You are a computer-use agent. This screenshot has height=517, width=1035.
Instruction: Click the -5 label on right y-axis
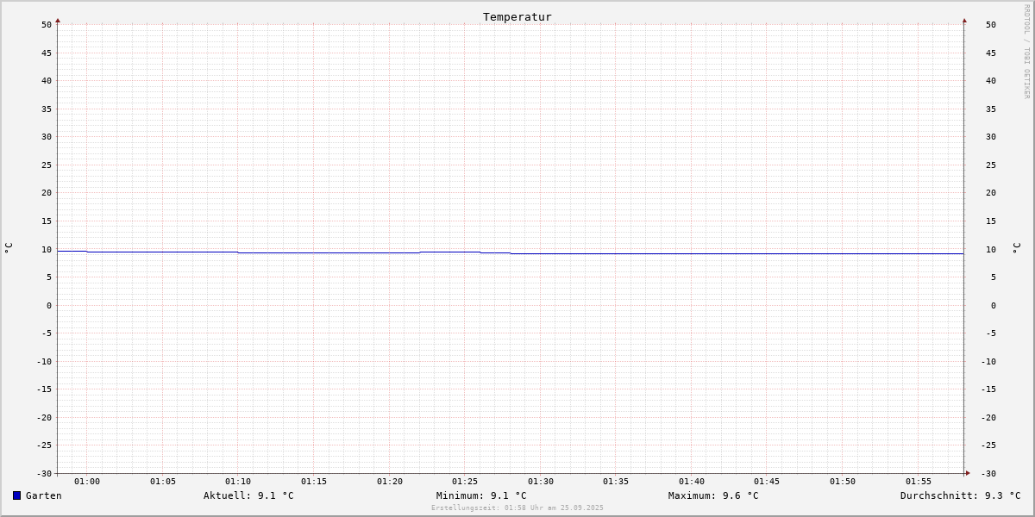(x=991, y=333)
